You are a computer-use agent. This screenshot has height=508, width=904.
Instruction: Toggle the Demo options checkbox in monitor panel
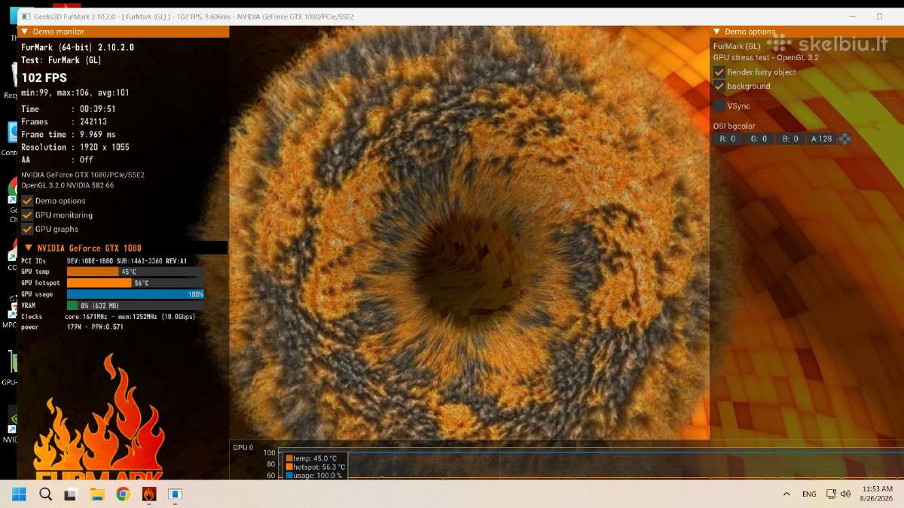point(27,201)
